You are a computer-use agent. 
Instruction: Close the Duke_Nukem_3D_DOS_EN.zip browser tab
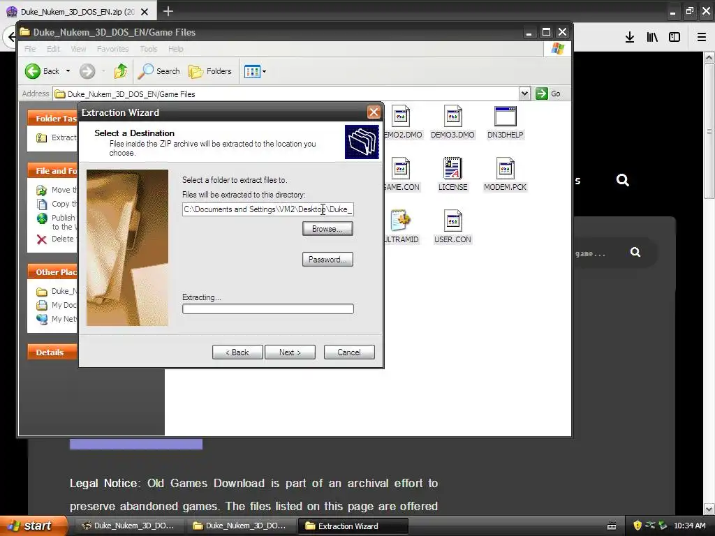pyautogui.click(x=145, y=12)
